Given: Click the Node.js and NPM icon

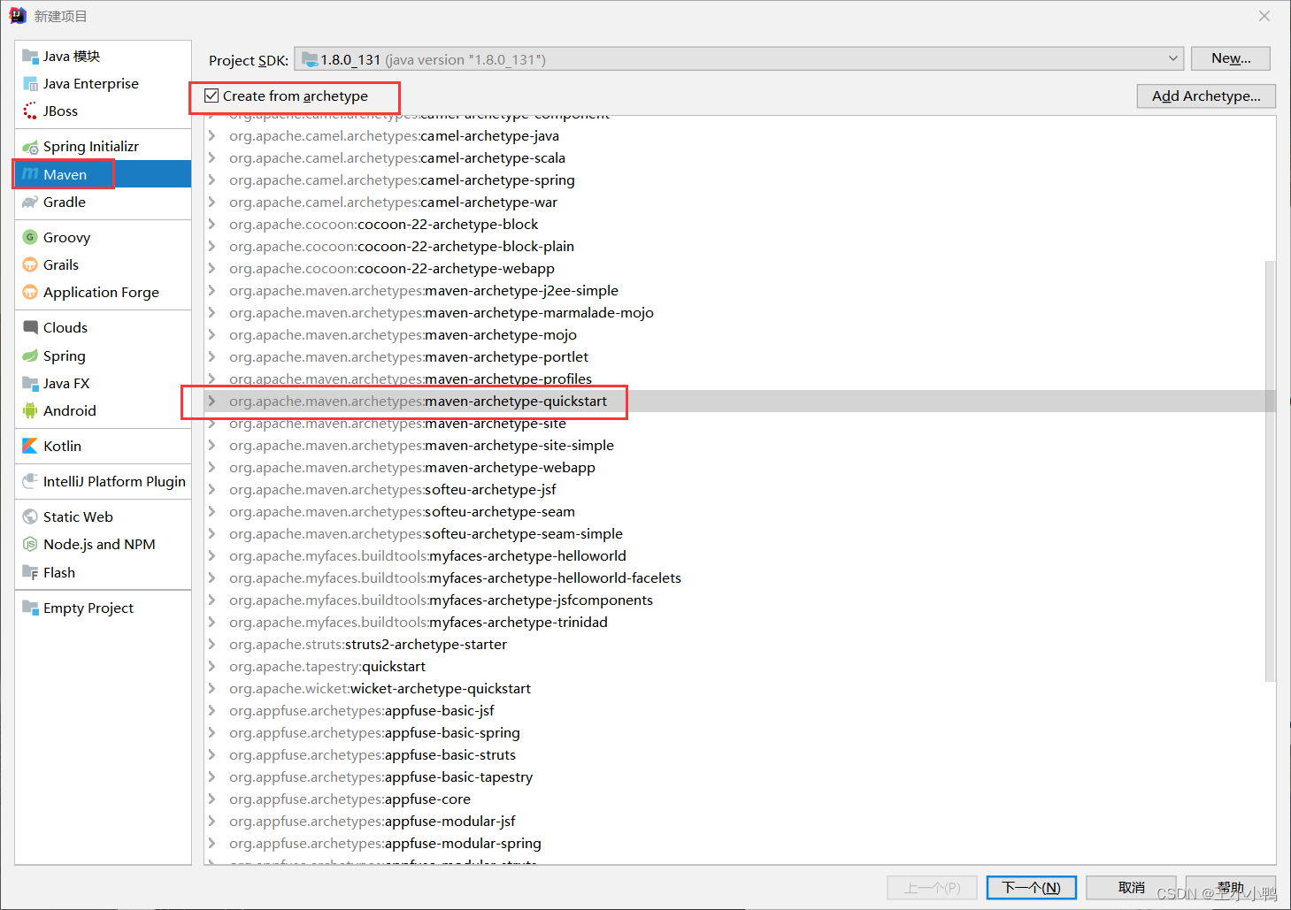Looking at the screenshot, I should pos(30,544).
